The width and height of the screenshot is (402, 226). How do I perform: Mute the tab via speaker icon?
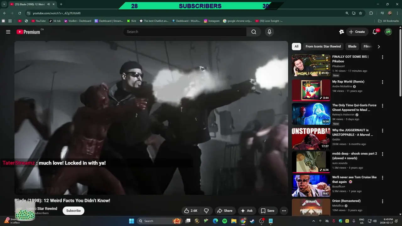coord(48,4)
